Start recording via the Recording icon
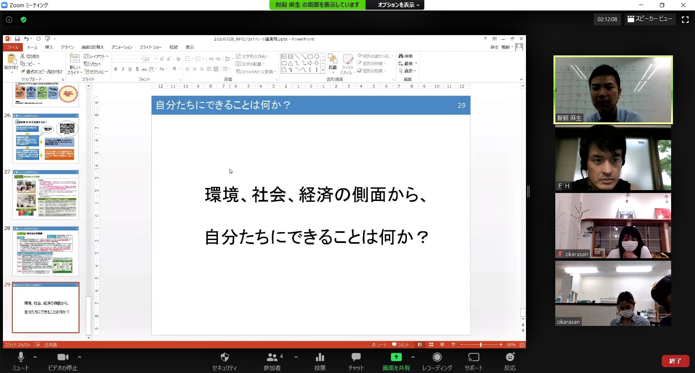Screen dimensions: 695x373 point(437,361)
